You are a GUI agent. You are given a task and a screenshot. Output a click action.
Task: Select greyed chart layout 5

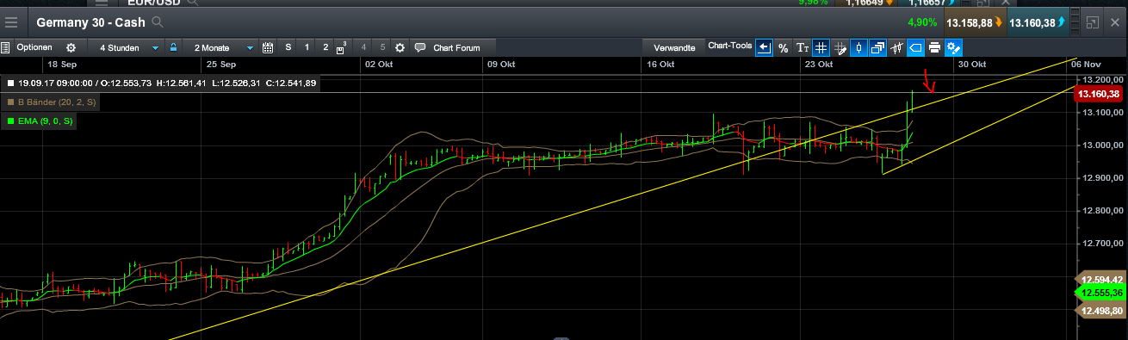coord(382,47)
